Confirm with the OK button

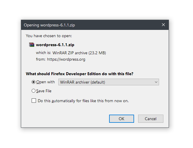click(122, 119)
